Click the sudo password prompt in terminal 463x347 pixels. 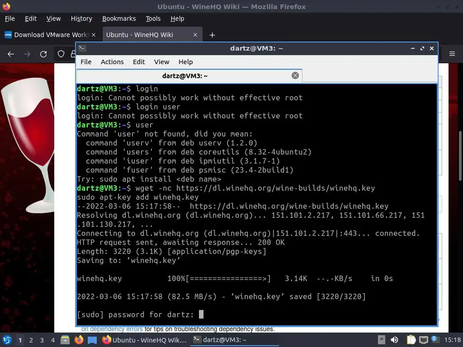(x=140, y=314)
